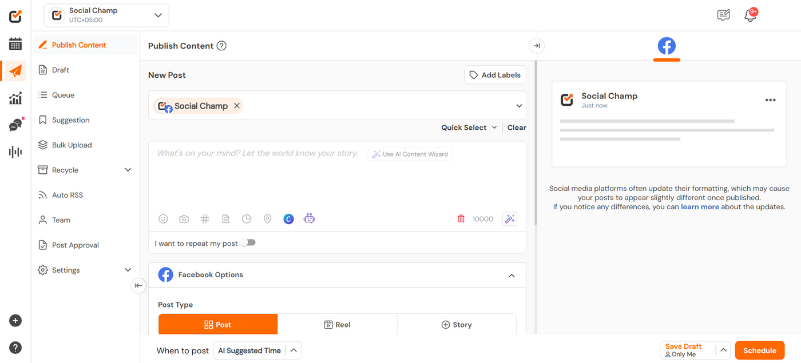Select the Post type option
This screenshot has width=801, height=363.
pyautogui.click(x=218, y=325)
